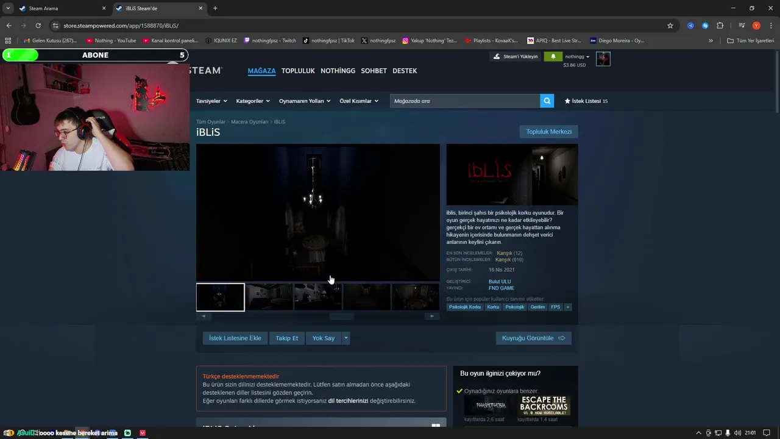Expand Tavsiyeler dropdown
The height and width of the screenshot is (439, 780).
(x=211, y=101)
